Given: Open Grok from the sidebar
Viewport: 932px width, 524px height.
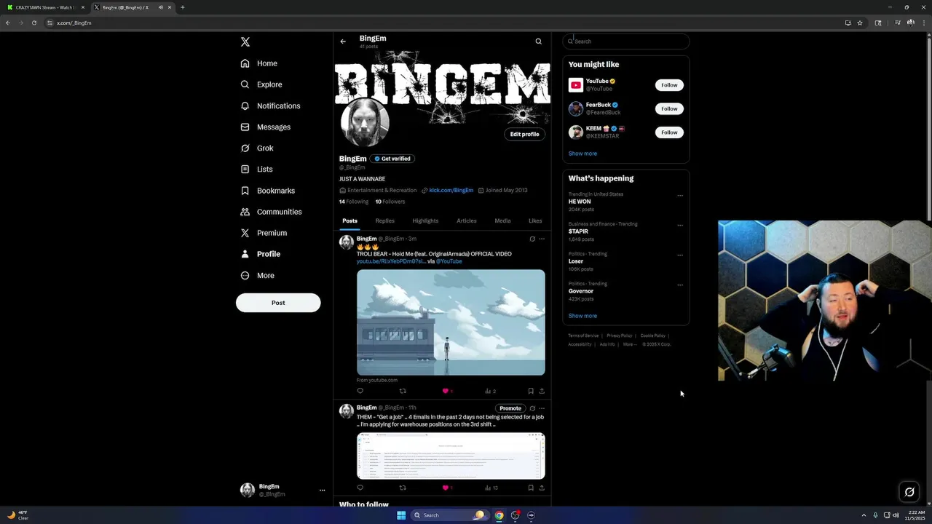Looking at the screenshot, I should 257,148.
